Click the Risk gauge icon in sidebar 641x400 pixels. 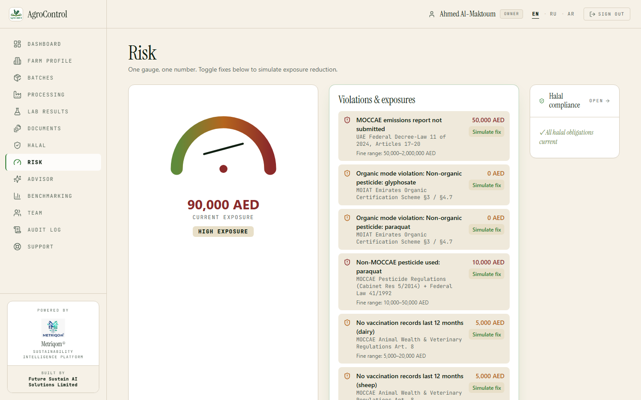[x=17, y=162]
